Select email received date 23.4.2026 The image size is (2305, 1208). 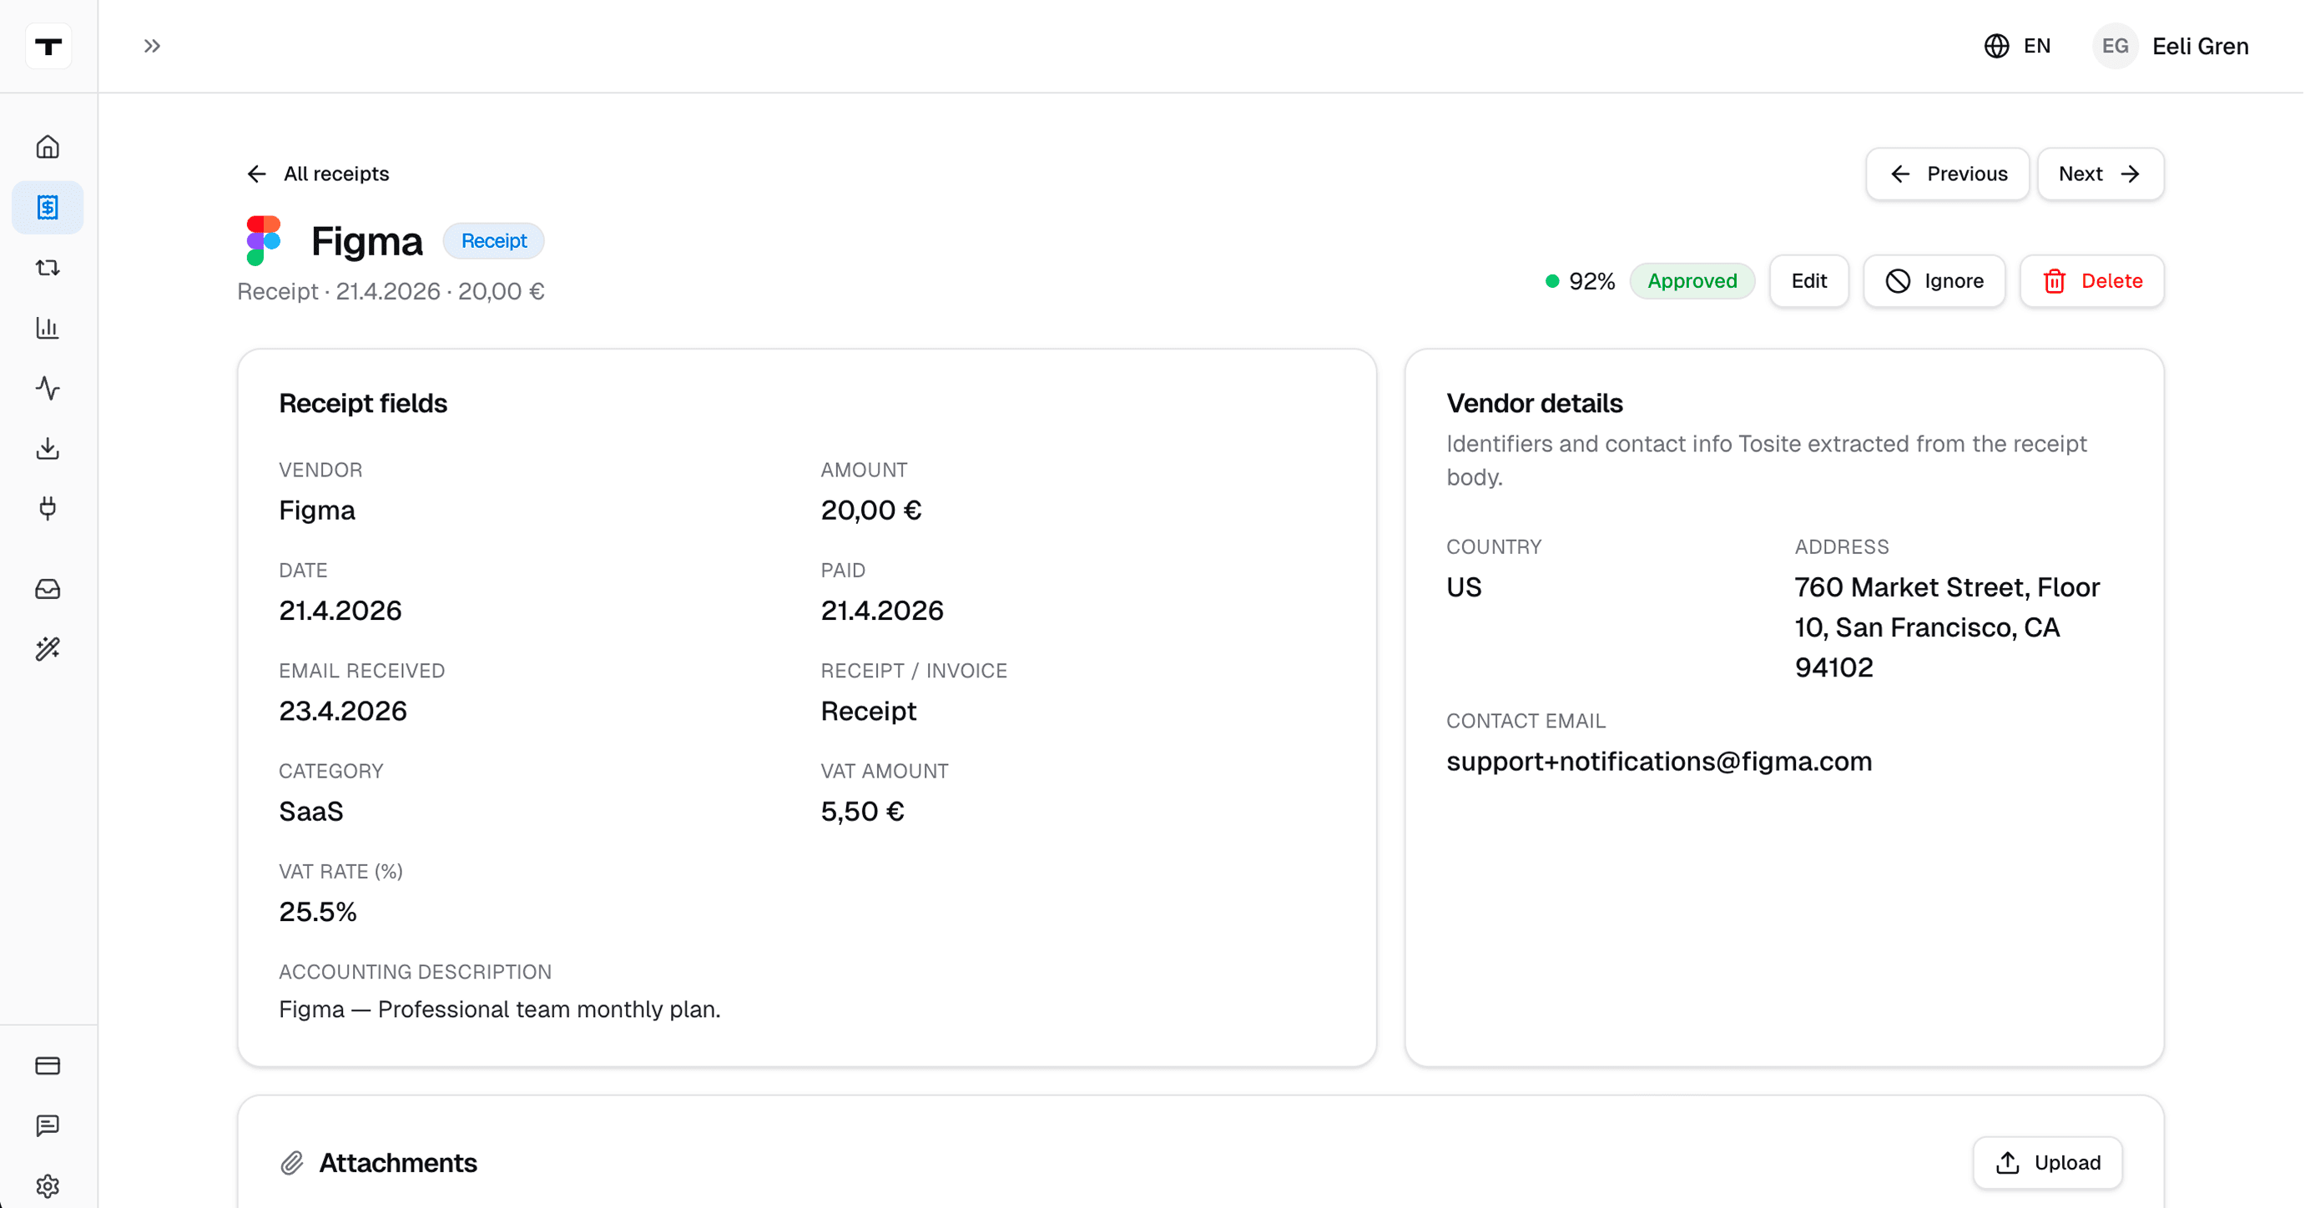pyautogui.click(x=343, y=711)
